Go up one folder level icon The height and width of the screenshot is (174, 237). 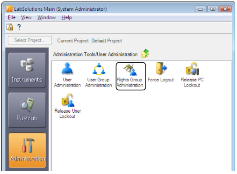[x=145, y=53]
